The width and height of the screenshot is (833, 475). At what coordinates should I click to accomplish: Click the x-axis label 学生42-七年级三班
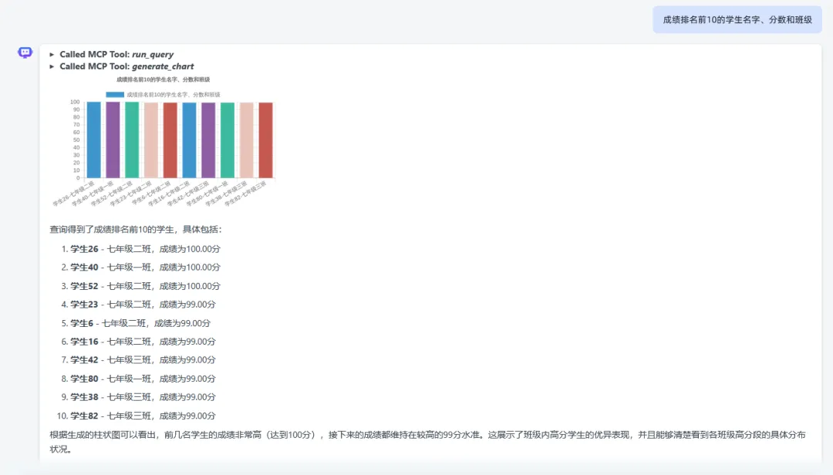(181, 195)
